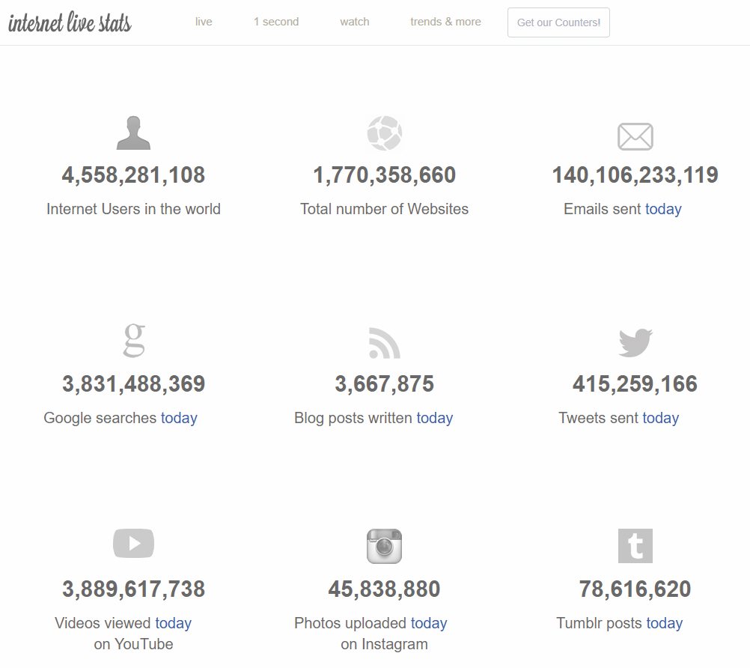750x668 pixels.
Task: Click the 3,889,617,738 Videos viewed counter
Action: (134, 589)
